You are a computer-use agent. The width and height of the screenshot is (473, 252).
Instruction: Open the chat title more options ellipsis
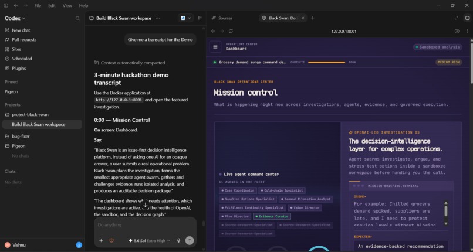pos(158,18)
